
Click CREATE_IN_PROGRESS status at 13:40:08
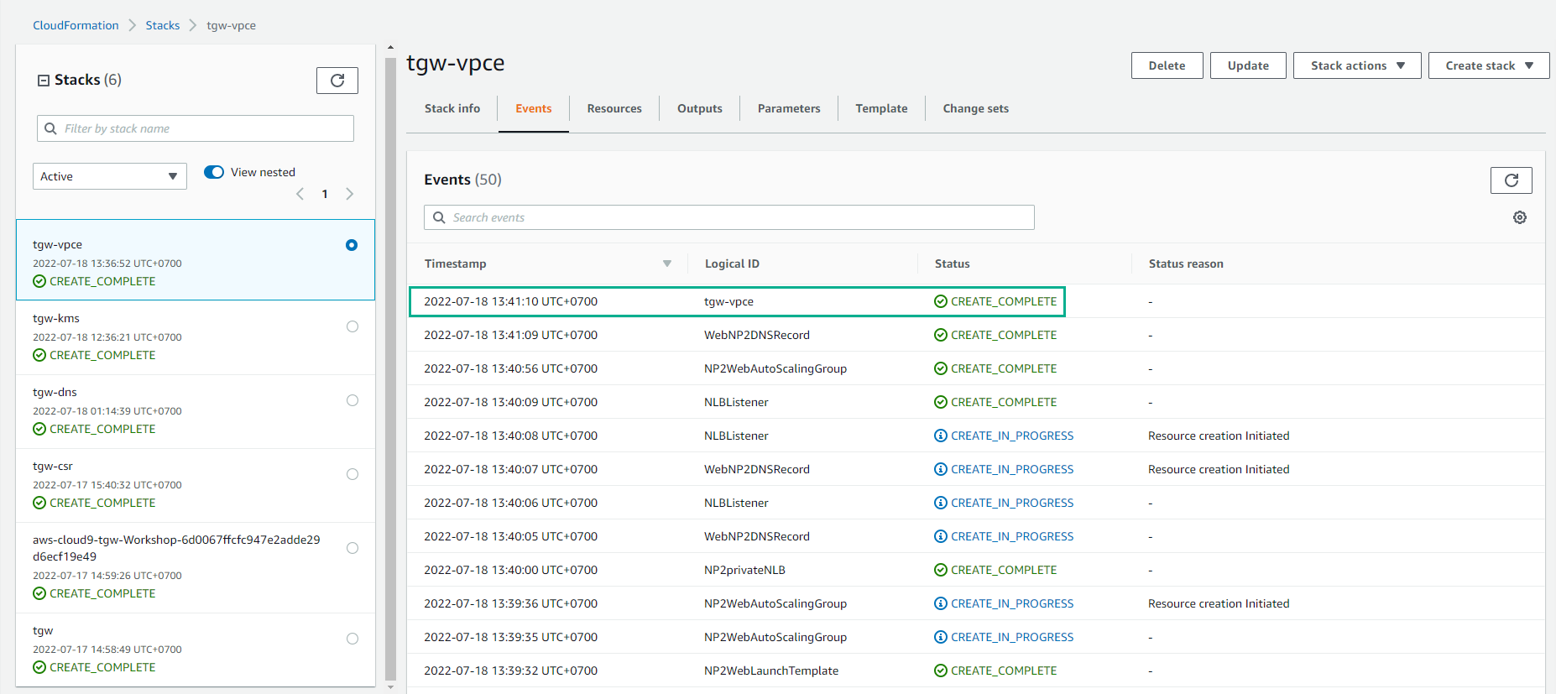pos(1004,436)
